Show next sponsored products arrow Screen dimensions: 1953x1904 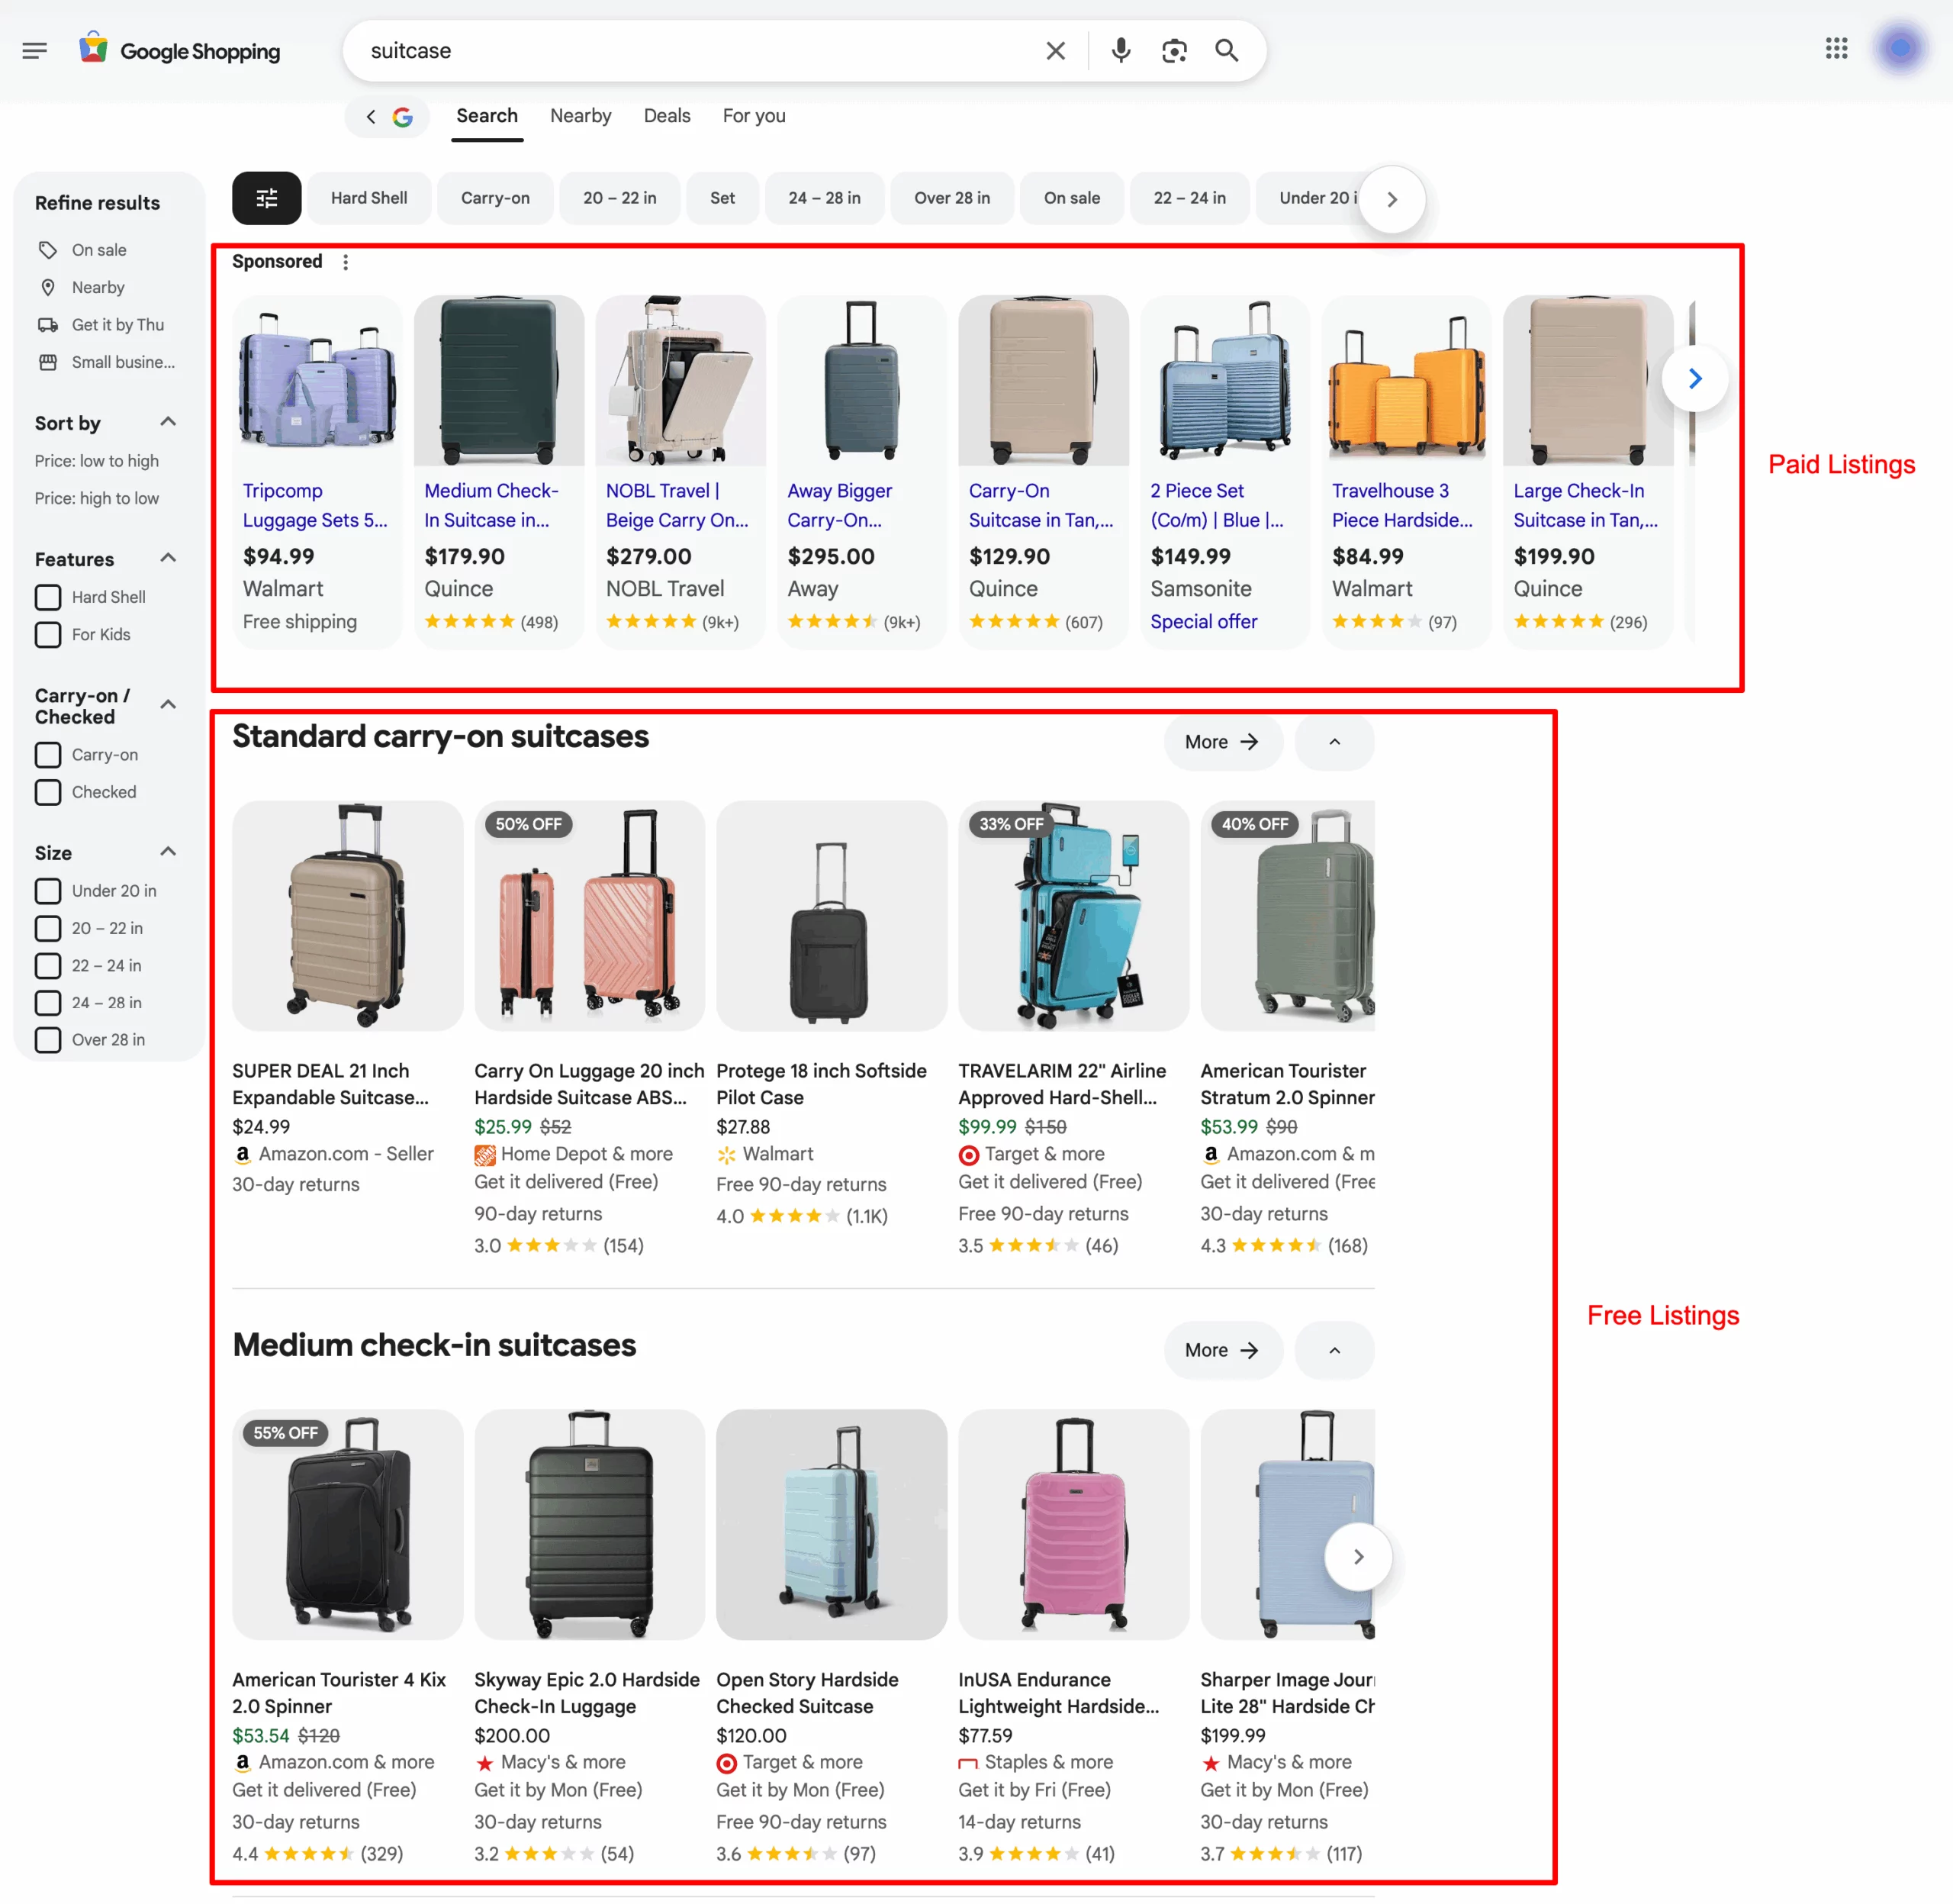tap(1695, 379)
